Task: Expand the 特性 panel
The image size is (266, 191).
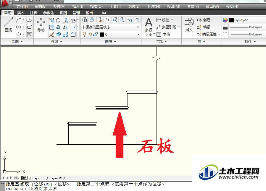Action: (250, 42)
